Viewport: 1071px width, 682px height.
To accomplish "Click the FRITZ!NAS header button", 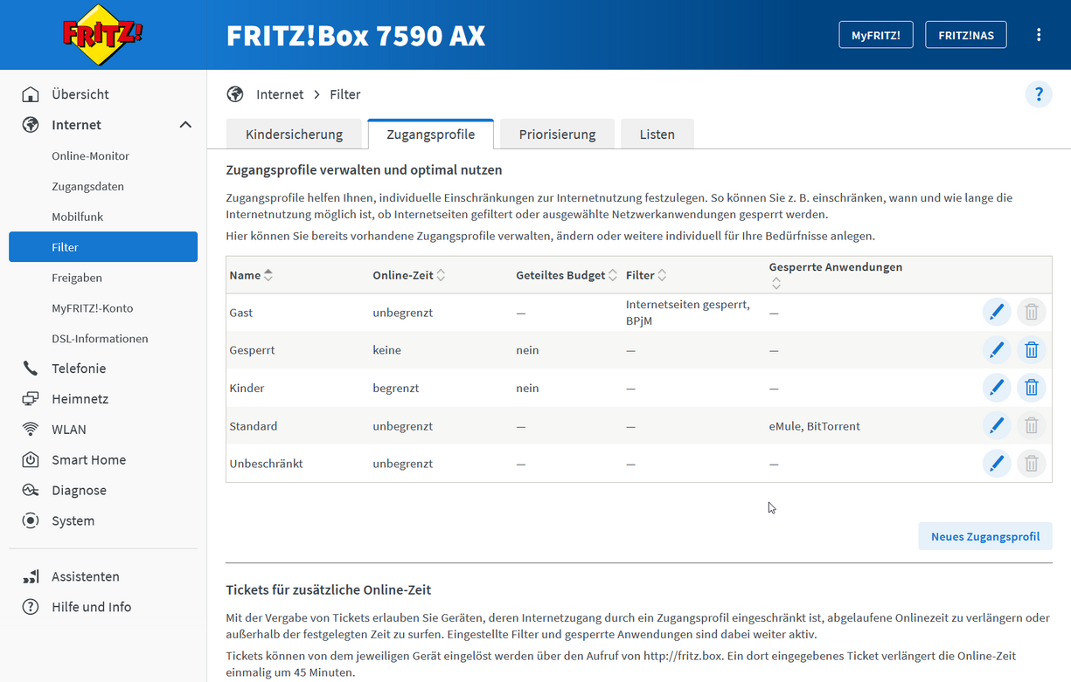I will tap(966, 35).
